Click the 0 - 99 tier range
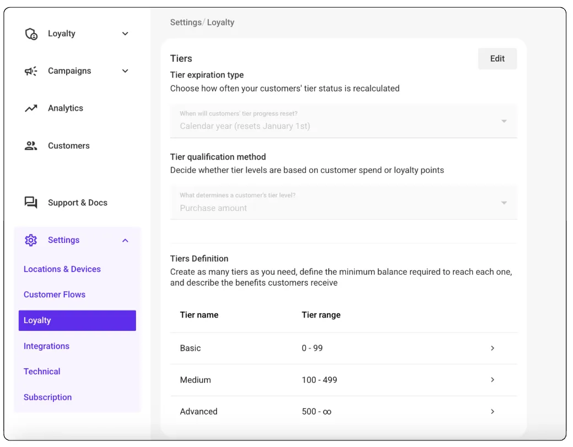Image resolution: width=573 pixels, height=447 pixels. pos(312,348)
